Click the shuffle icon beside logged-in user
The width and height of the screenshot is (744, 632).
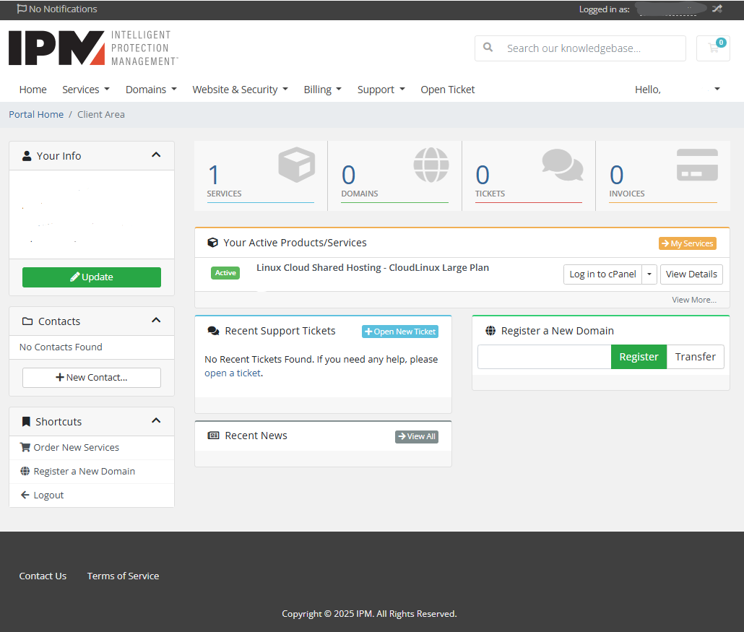pyautogui.click(x=717, y=9)
